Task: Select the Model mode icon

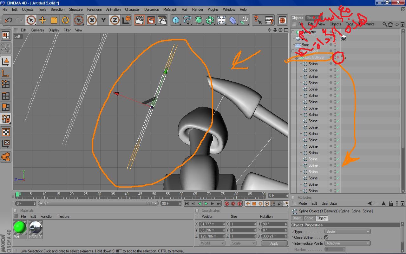Action: (6, 61)
